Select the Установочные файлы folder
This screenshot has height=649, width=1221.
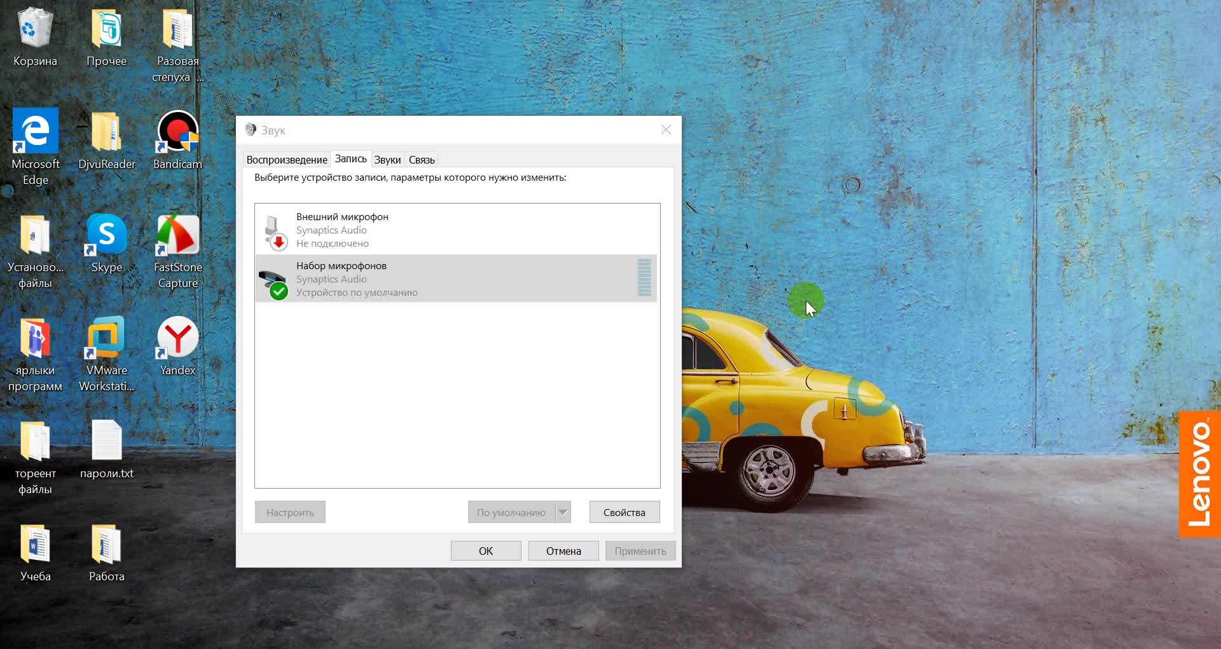click(x=35, y=235)
